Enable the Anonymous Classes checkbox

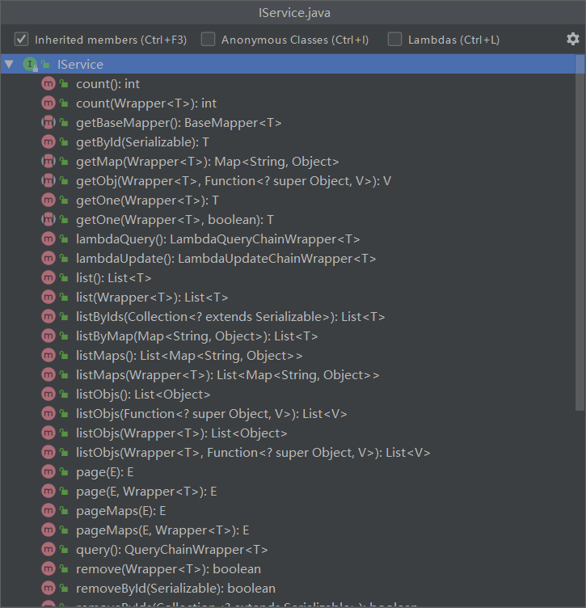(x=208, y=39)
